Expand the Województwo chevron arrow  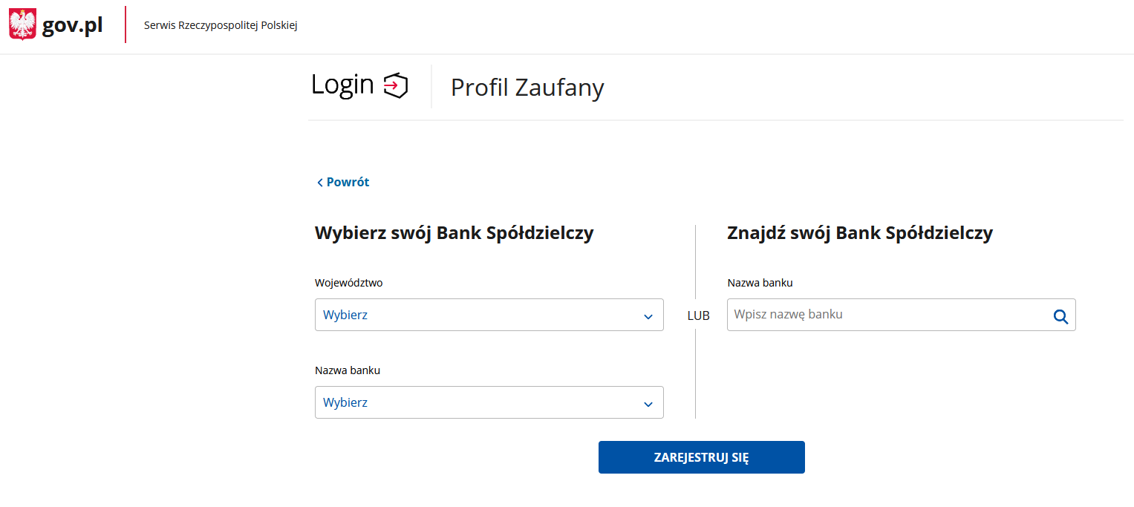click(648, 317)
